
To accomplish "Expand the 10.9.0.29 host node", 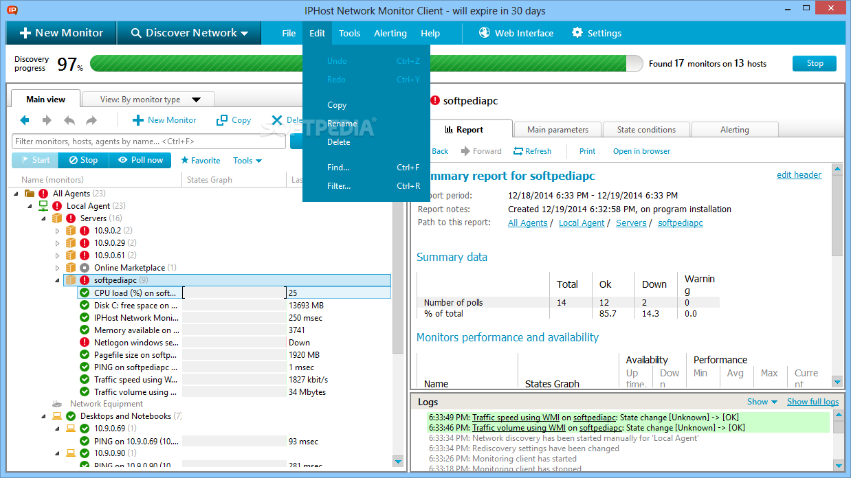I will (x=58, y=243).
